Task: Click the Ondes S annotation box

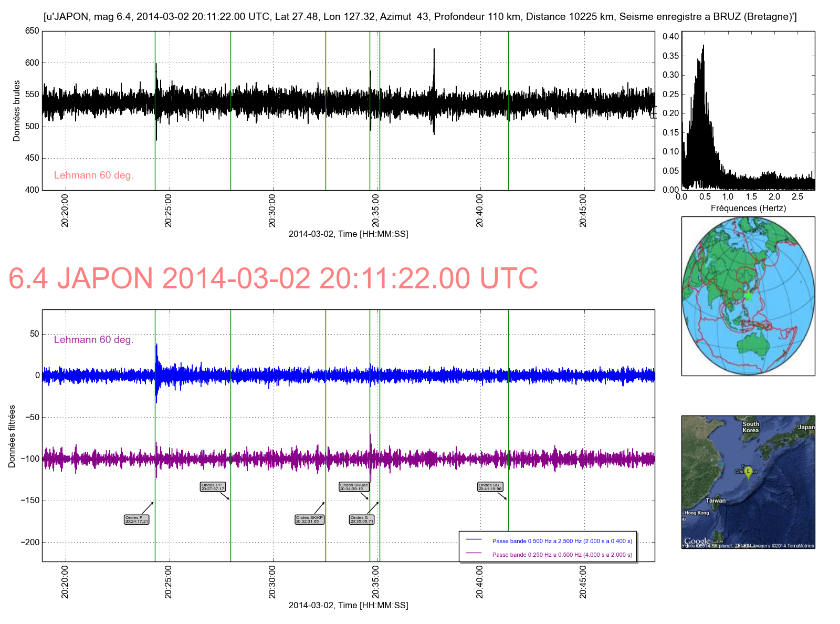Action: (362, 519)
